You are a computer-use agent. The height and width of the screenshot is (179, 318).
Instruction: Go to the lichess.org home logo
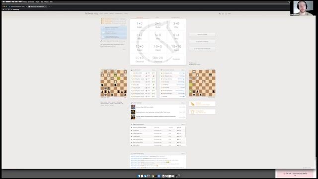pyautogui.click(x=91, y=13)
